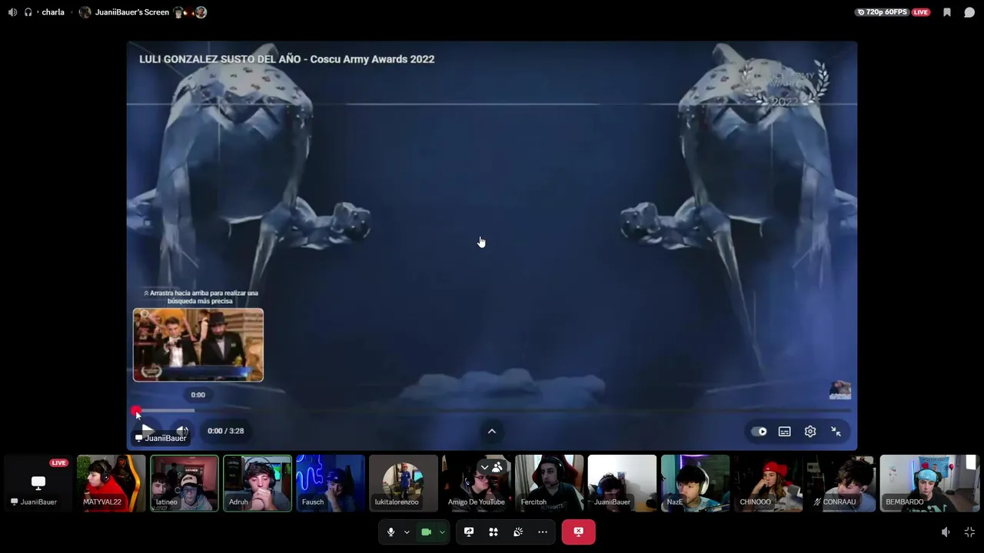This screenshot has width=984, height=553.
Task: Mute the microphone in the call controls
Action: tap(391, 532)
